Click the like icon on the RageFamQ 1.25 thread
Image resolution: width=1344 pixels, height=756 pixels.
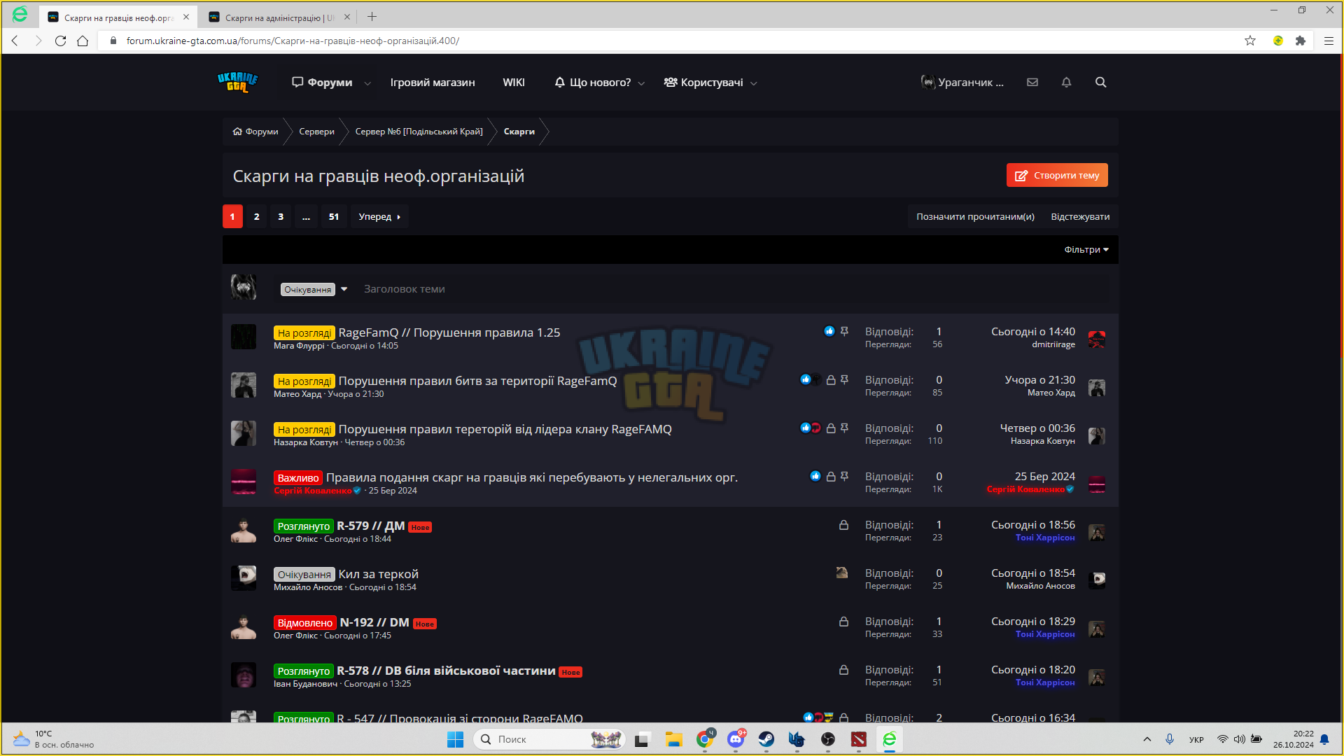pyautogui.click(x=829, y=331)
